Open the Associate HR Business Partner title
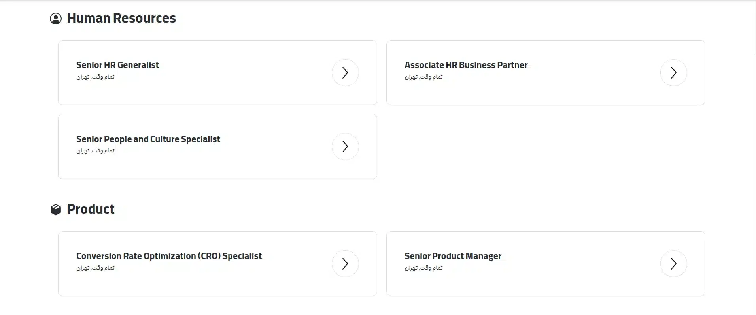The width and height of the screenshot is (756, 315). pos(466,65)
